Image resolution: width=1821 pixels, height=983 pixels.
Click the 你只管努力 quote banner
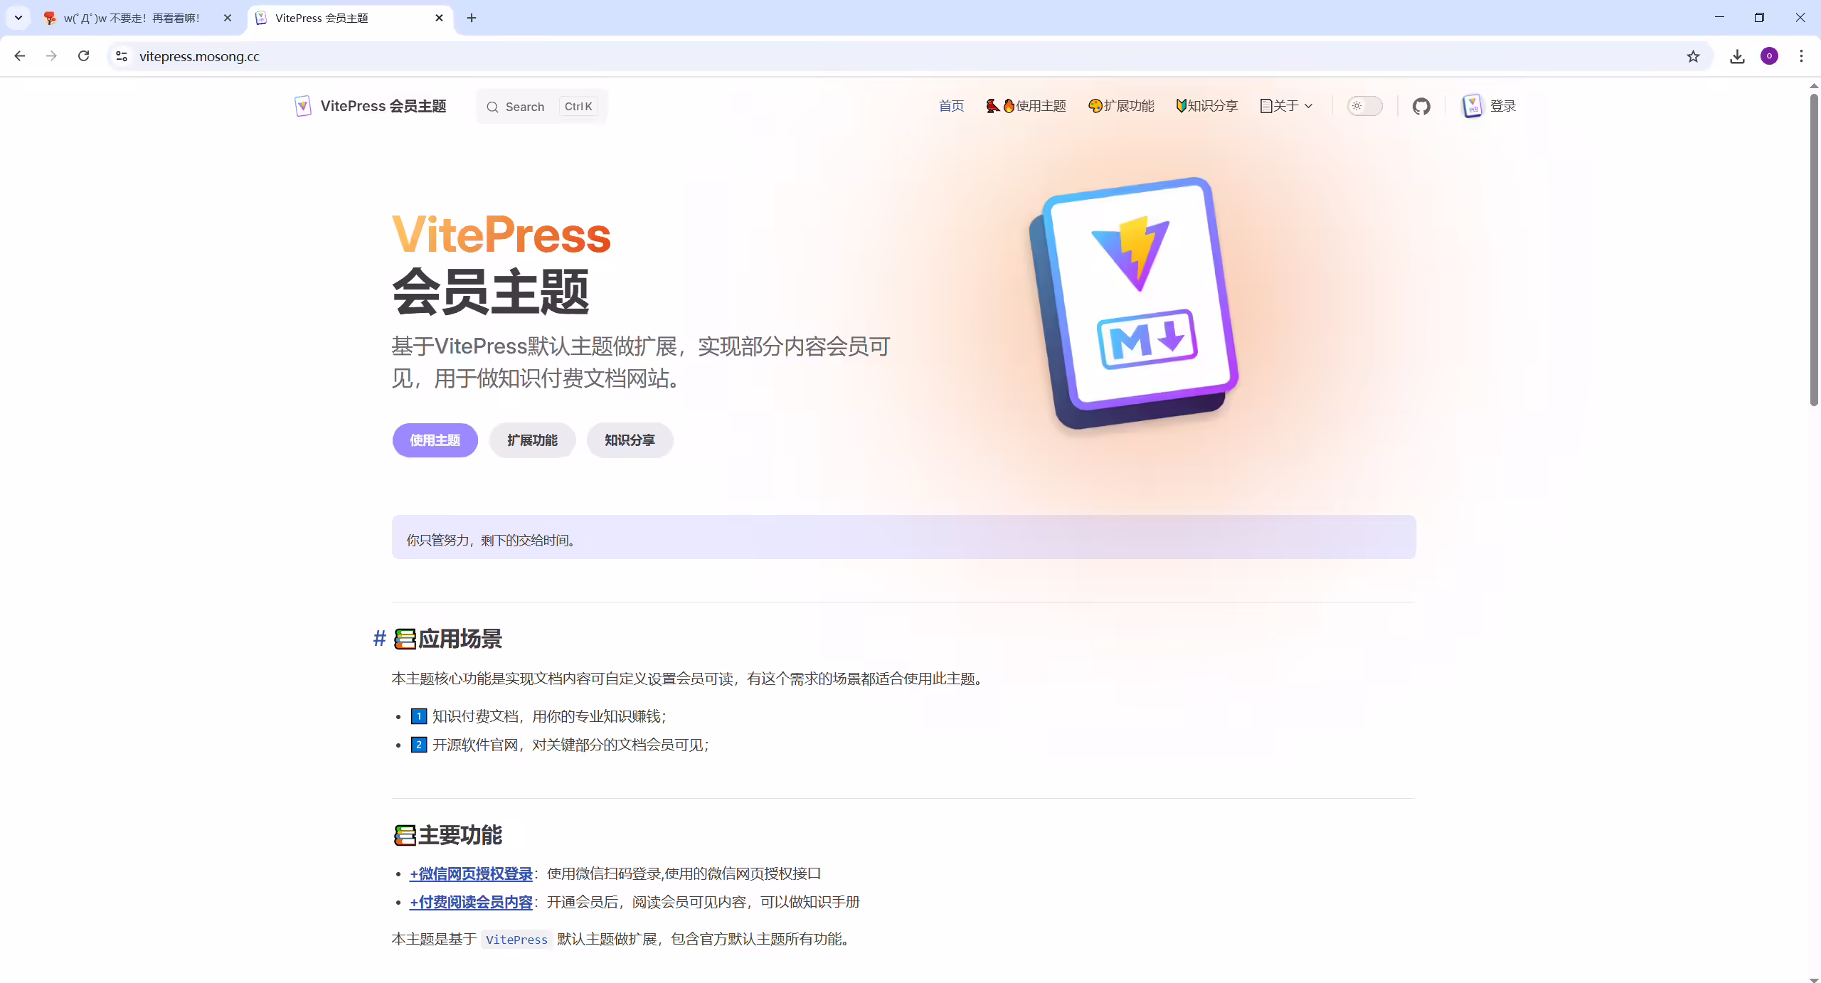(903, 537)
